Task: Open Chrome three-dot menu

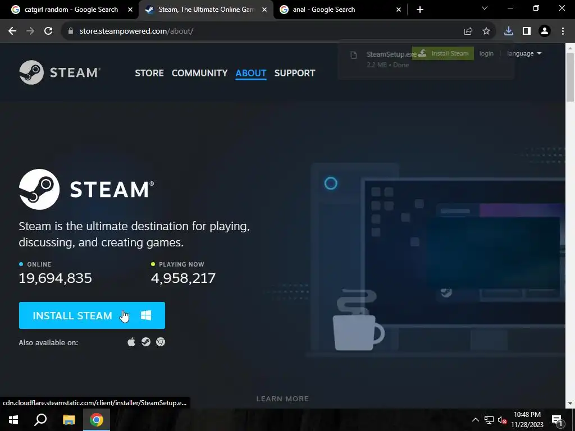Action: tap(563, 31)
